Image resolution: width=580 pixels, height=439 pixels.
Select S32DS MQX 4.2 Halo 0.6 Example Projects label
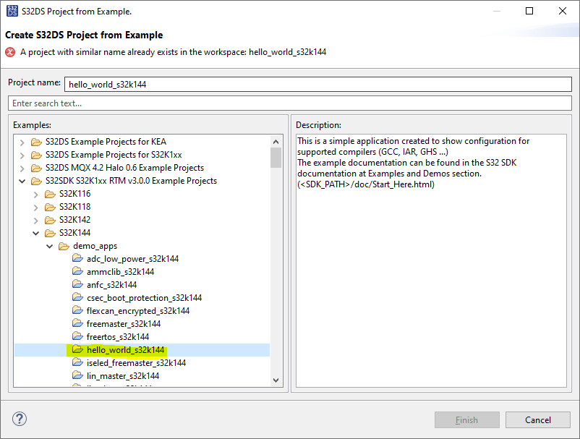(124, 168)
